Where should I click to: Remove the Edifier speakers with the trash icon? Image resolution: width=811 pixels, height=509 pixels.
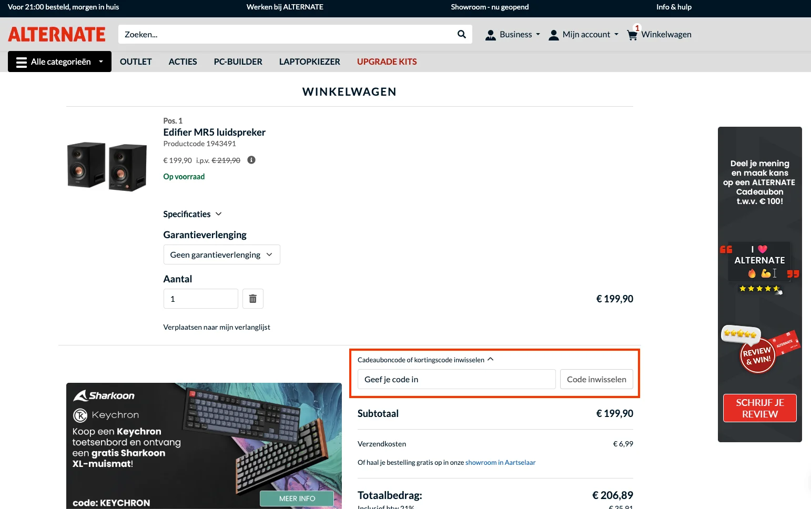[x=252, y=298]
